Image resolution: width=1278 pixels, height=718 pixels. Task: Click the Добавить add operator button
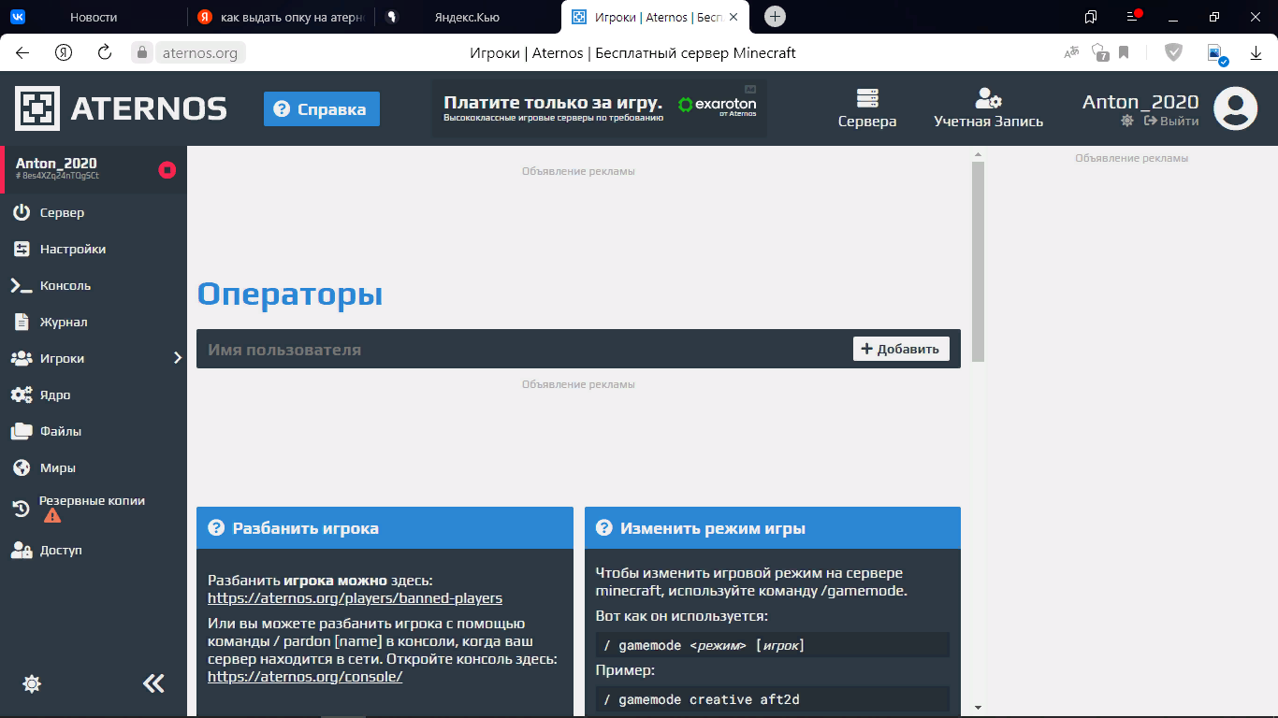click(901, 349)
